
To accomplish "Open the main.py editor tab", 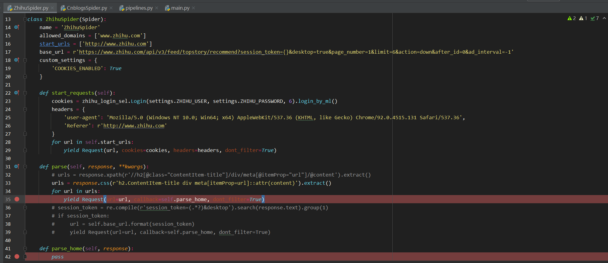I will coord(180,8).
